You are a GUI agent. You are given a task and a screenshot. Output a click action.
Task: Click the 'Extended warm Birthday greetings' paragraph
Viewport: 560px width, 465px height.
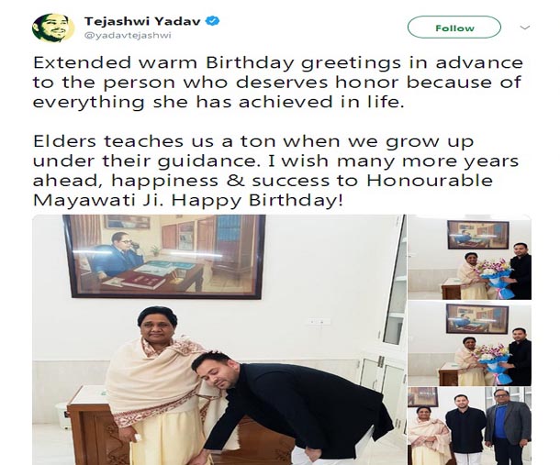[278, 83]
